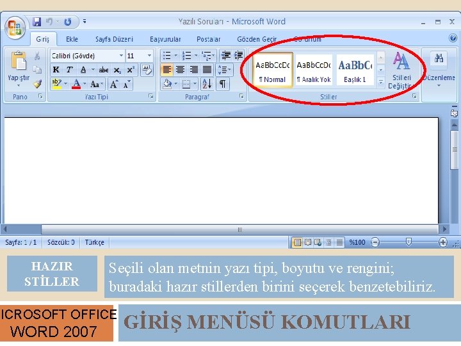Apply multilevel list
Image resolution: width=461 pixels, height=346 pixels.
click(207, 55)
